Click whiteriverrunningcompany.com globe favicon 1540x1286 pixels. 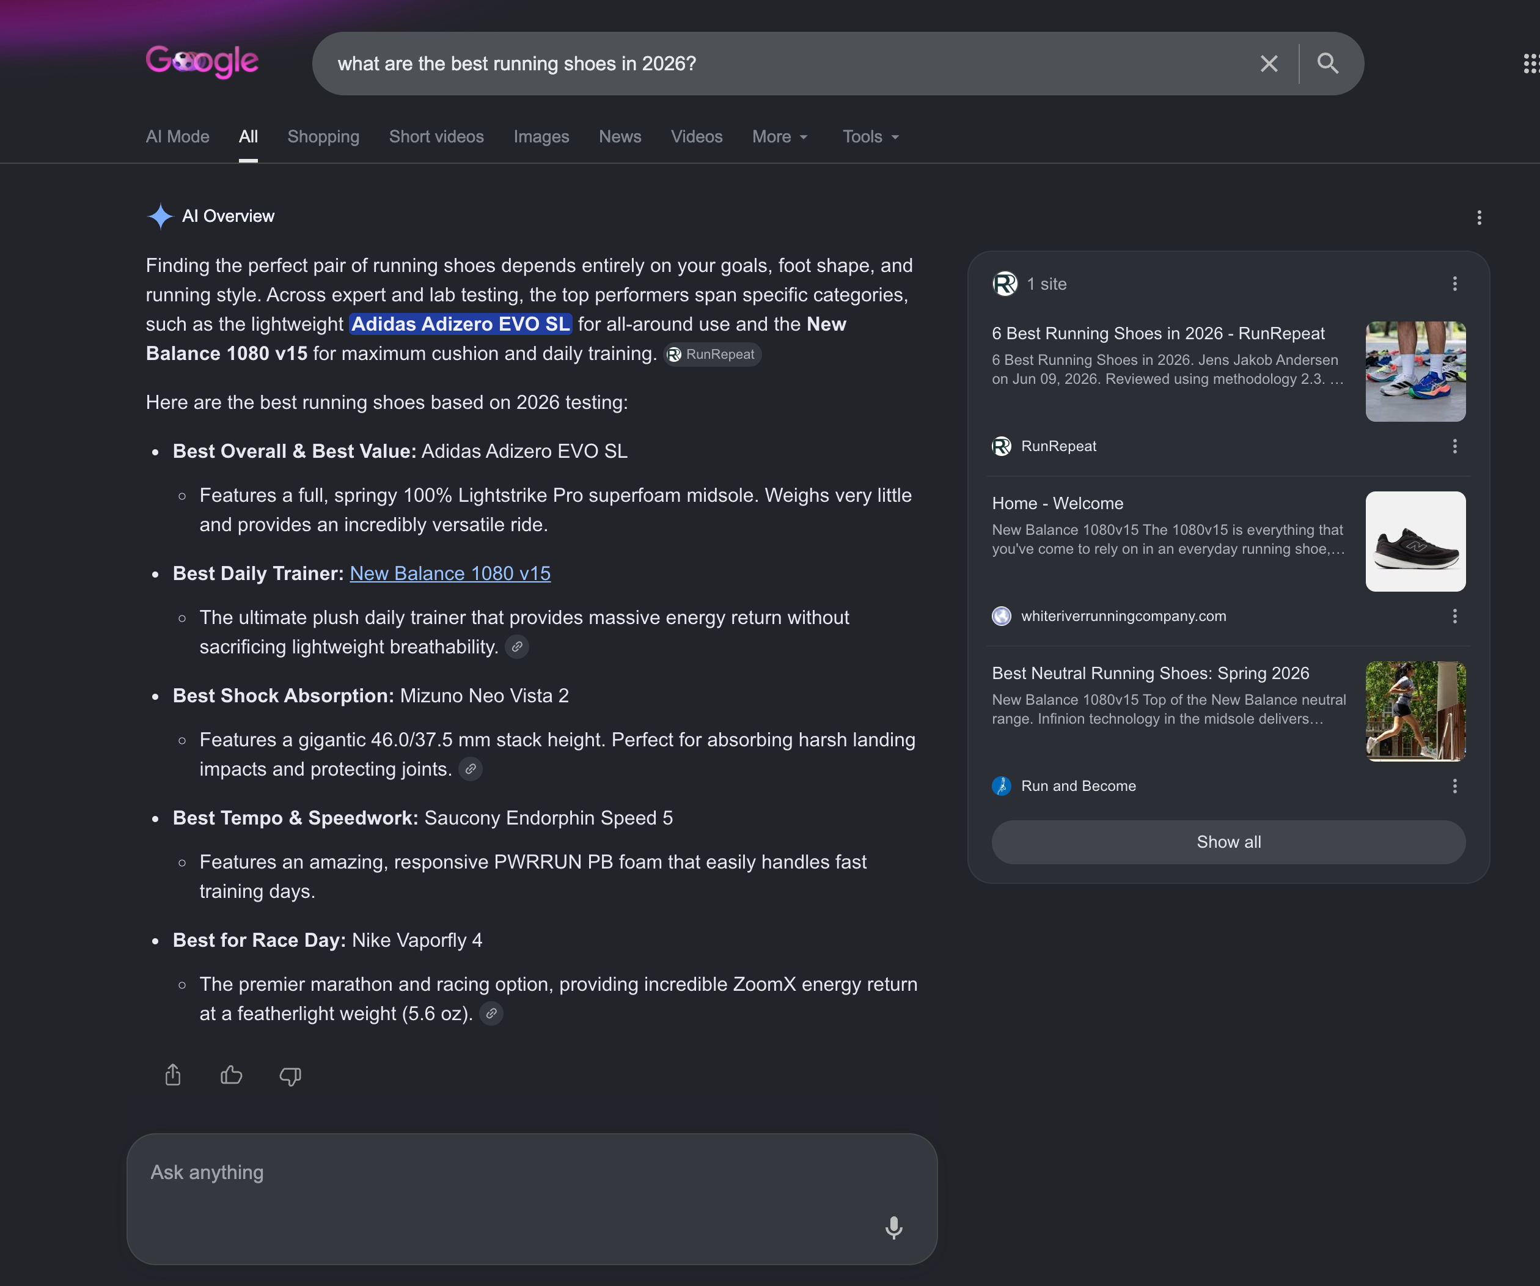pyautogui.click(x=1002, y=617)
